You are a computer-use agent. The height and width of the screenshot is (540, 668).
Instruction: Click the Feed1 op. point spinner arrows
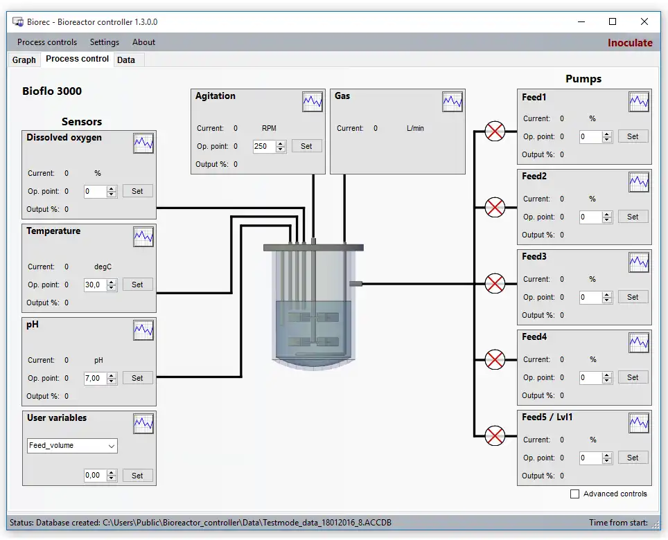pyautogui.click(x=607, y=137)
